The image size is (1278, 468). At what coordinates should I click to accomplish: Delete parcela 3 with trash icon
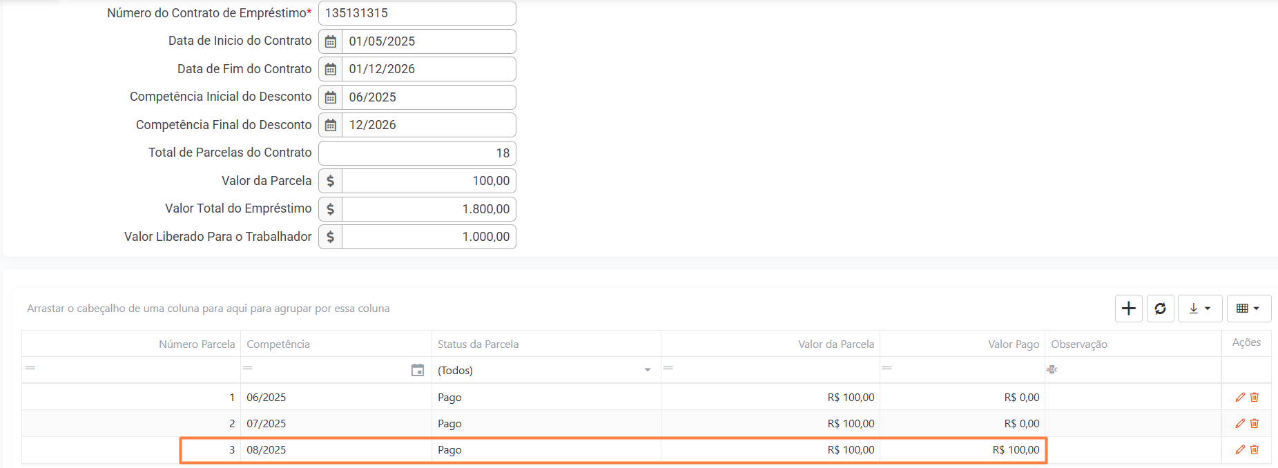[1255, 449]
